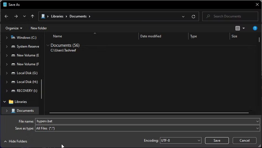The width and height of the screenshot is (262, 148).
Task: Refresh the Documents folder view
Action: pos(193,16)
